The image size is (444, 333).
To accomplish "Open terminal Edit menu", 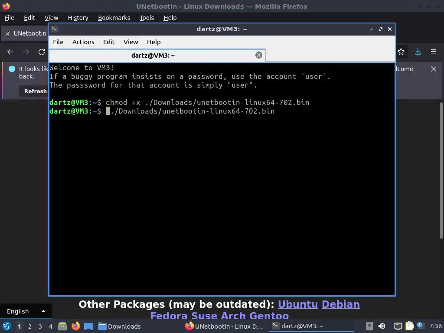I will click(x=109, y=42).
